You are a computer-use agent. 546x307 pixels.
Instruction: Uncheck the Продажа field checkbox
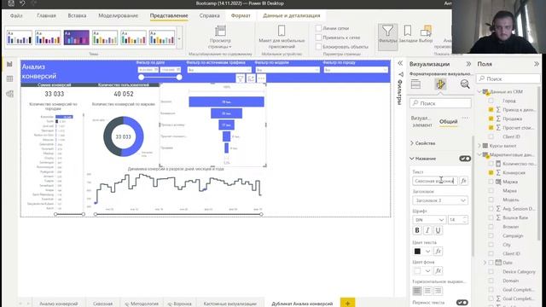(491, 119)
